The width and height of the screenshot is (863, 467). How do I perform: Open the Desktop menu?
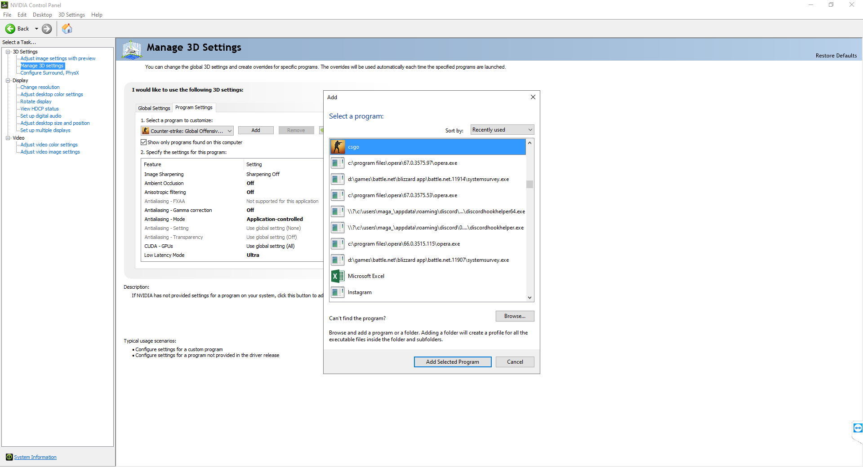[42, 15]
